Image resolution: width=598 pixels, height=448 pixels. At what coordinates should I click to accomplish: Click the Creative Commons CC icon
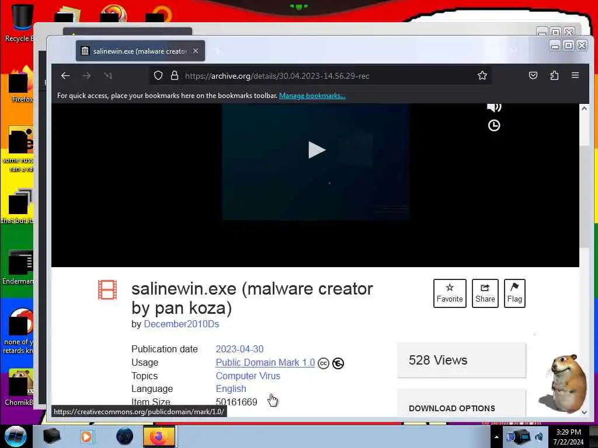point(324,363)
